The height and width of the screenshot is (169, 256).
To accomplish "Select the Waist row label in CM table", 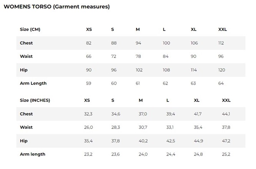I will coord(26,56).
